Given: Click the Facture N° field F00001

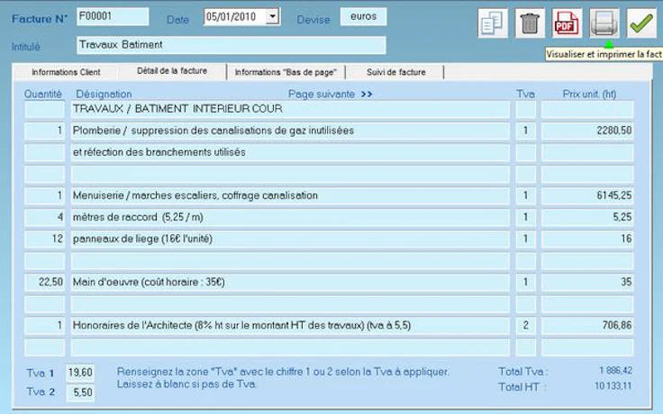Looking at the screenshot, I should 113,16.
